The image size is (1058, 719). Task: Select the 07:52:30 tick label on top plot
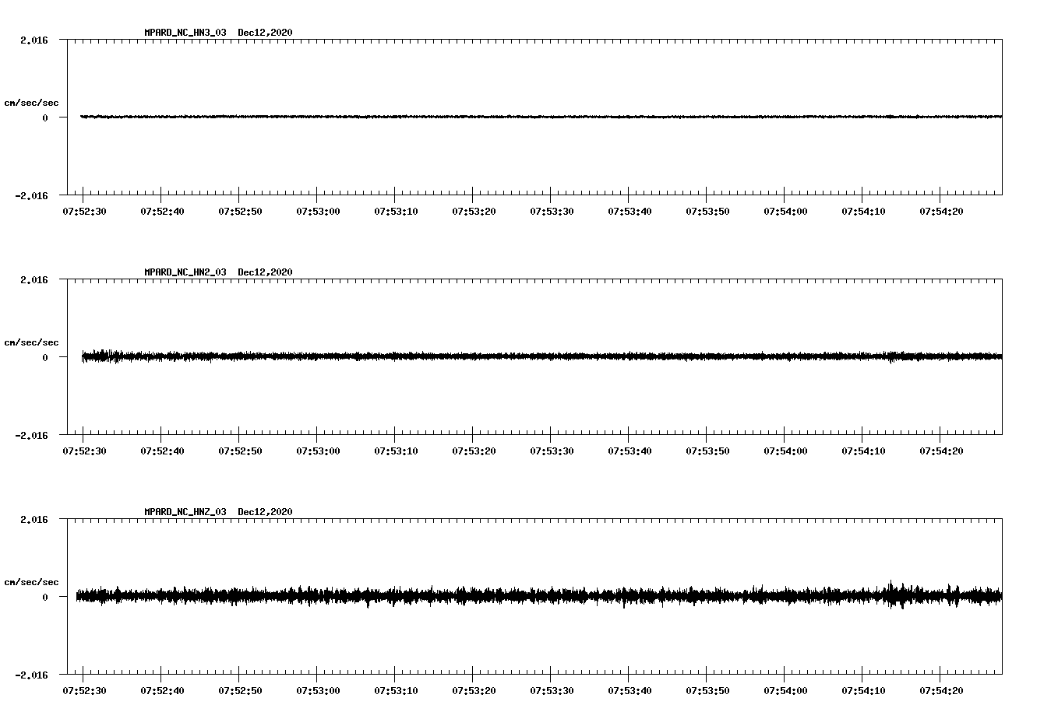coord(86,210)
